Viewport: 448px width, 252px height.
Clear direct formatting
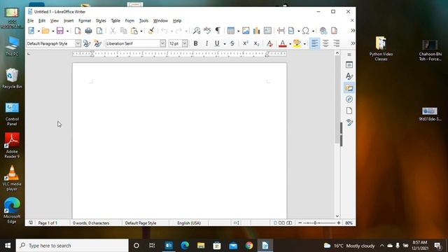pyautogui.click(x=269, y=43)
